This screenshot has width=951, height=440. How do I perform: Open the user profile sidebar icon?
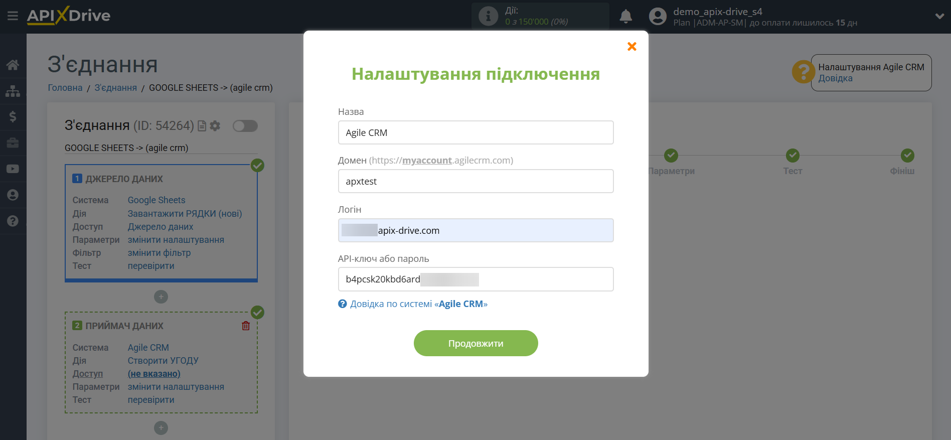point(13,195)
